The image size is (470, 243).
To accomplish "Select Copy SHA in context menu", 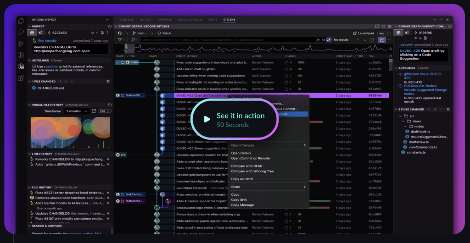I will coord(239,199).
